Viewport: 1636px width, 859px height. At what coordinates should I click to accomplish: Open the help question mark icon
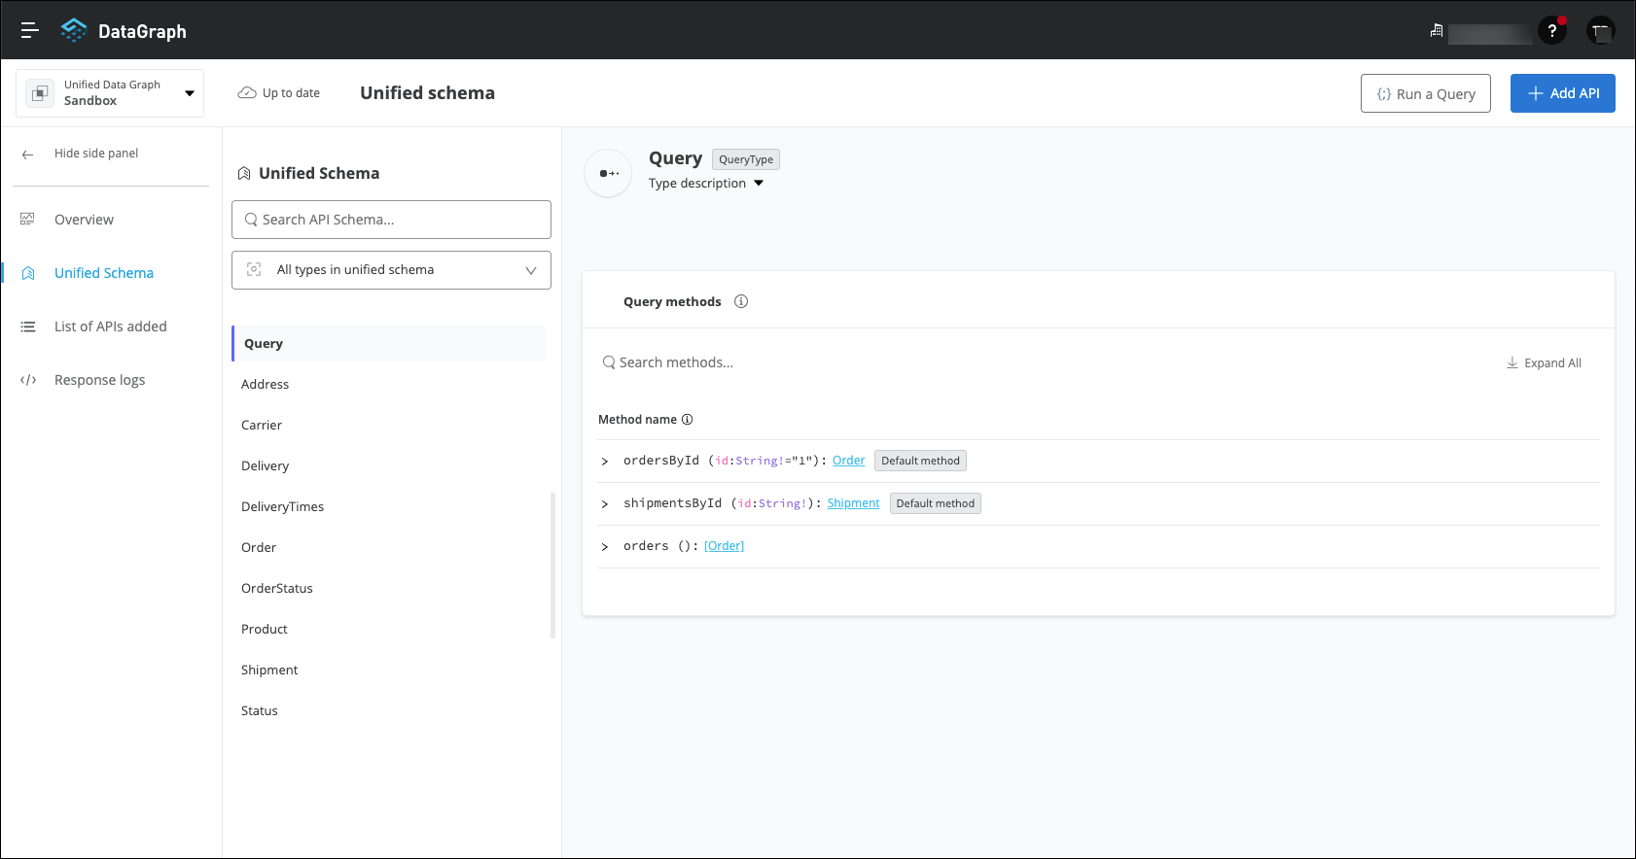click(1551, 31)
